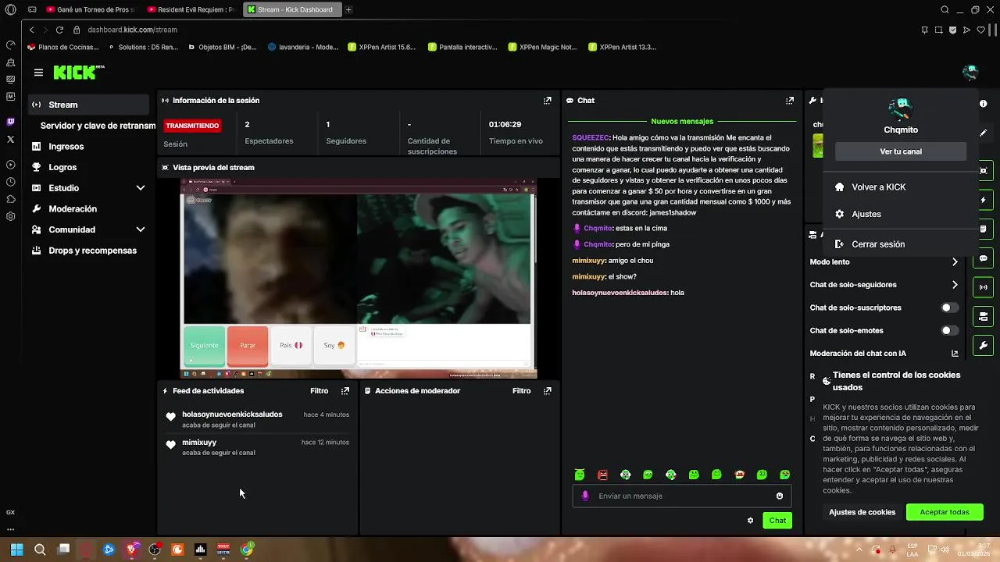This screenshot has width=1000, height=562.
Task: Expand Estudio sidebar section
Action: [x=141, y=188]
